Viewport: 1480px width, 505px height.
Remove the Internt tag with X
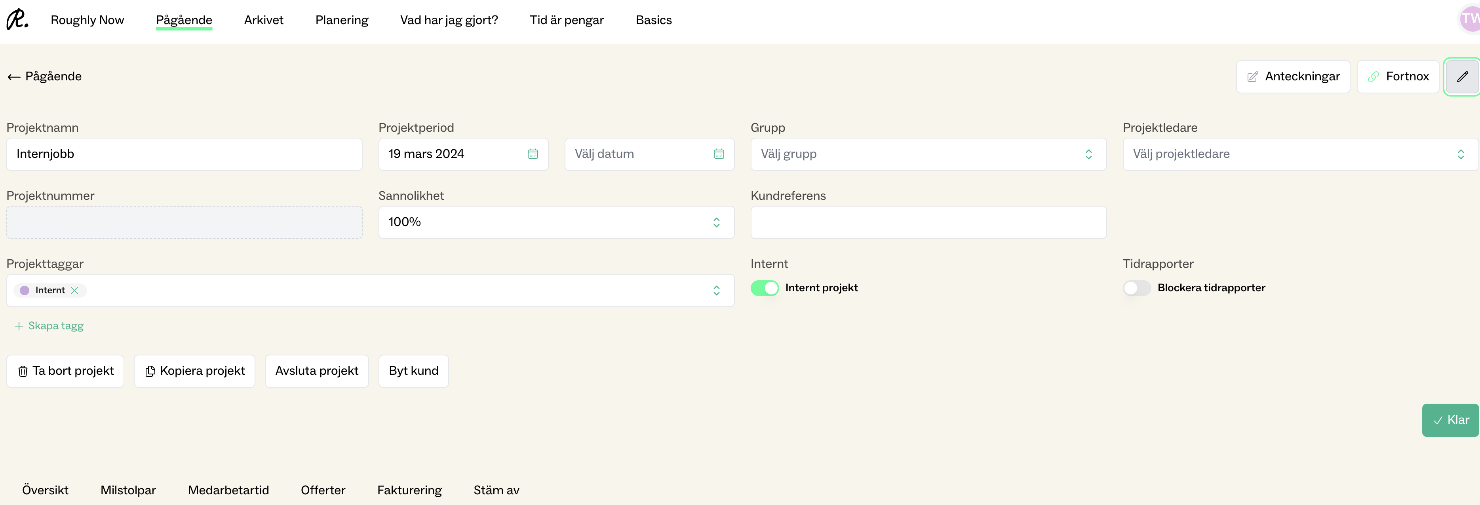point(75,291)
